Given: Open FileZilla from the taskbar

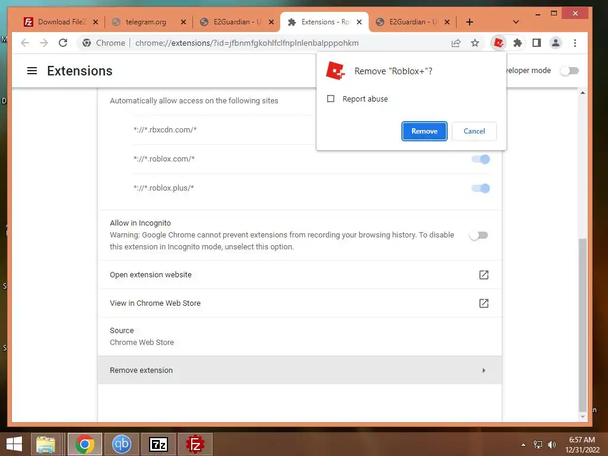Looking at the screenshot, I should pyautogui.click(x=195, y=444).
